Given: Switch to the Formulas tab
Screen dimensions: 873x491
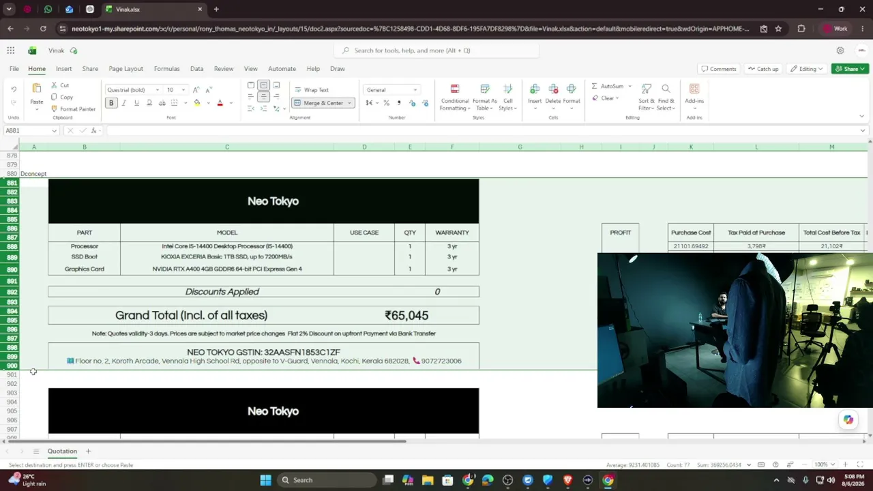Looking at the screenshot, I should (166, 69).
